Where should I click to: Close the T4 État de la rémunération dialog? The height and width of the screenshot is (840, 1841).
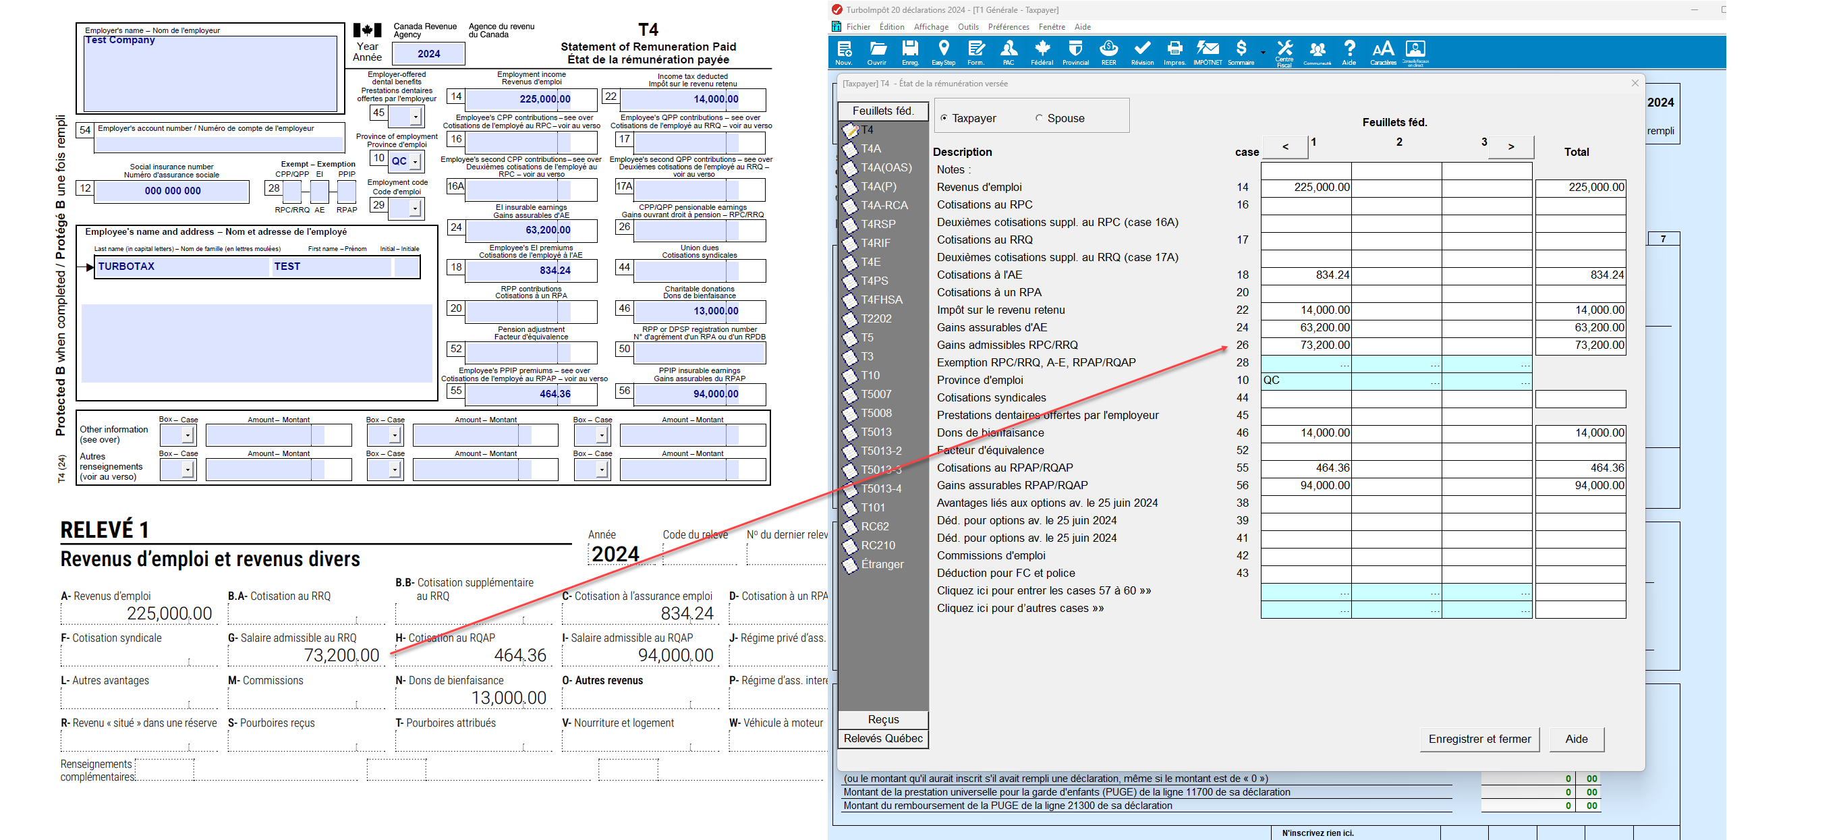[1635, 83]
